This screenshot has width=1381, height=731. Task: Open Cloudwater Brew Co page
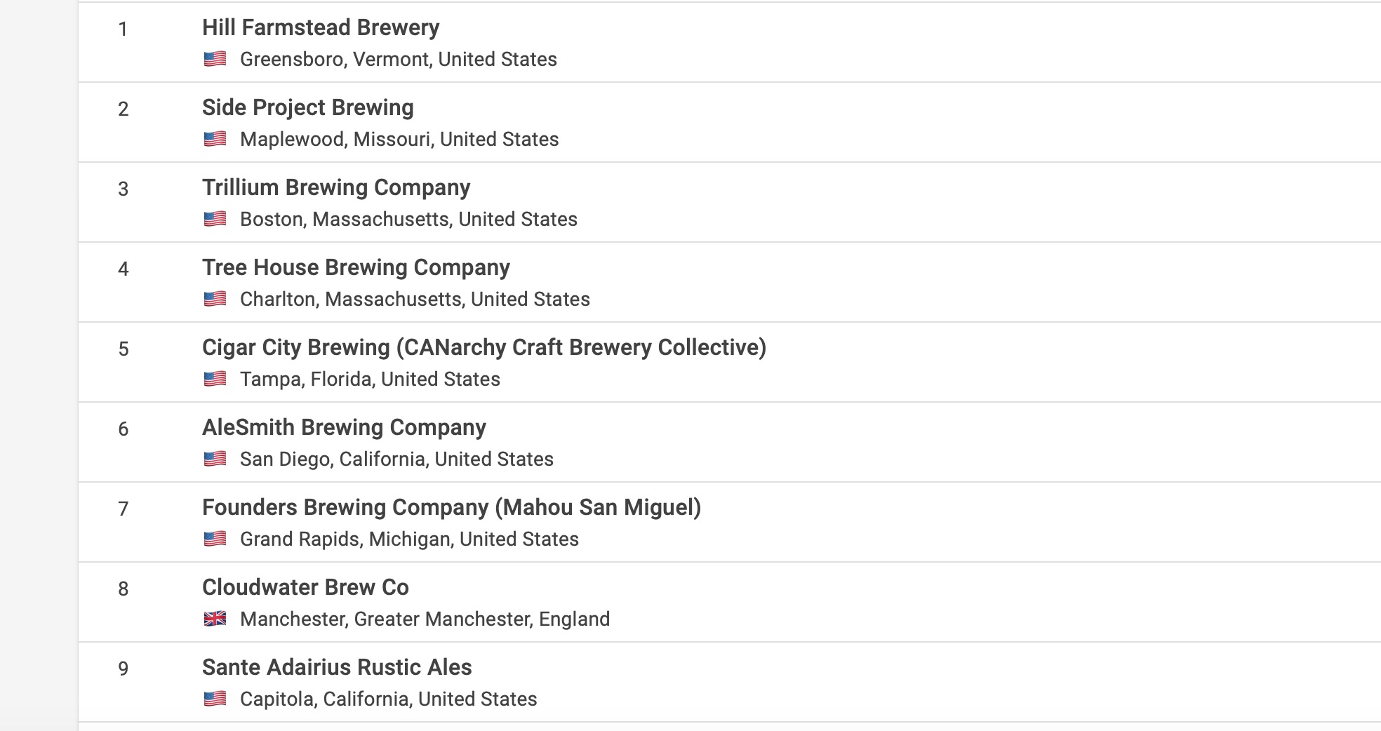305,587
